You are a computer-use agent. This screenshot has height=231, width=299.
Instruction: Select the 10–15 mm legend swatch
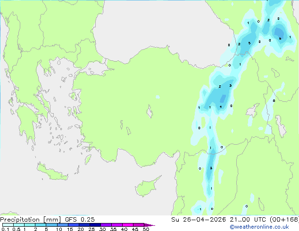[x=62, y=225]
